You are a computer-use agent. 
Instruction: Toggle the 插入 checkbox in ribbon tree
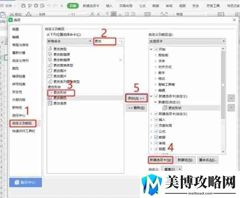156,120
